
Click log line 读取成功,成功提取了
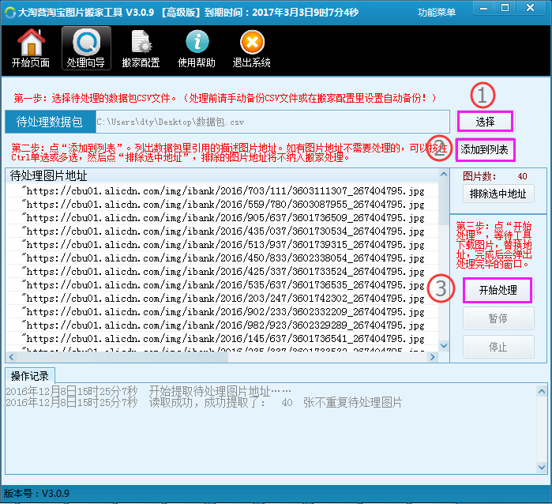[205, 402]
